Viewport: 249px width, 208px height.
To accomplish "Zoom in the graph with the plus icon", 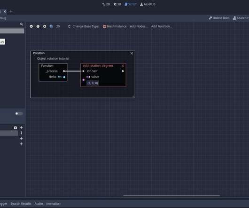I will click(45, 26).
